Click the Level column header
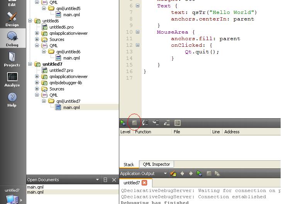The height and width of the screenshot is (204, 281). (x=125, y=132)
